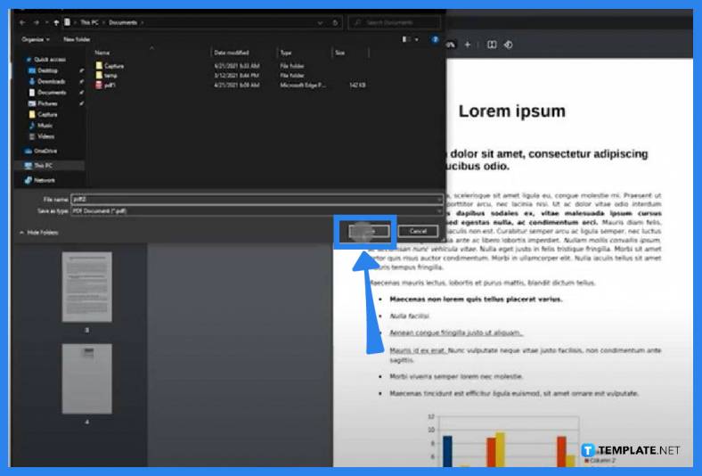This screenshot has width=702, height=476.
Task: Click the back navigation arrow
Action: (22, 21)
